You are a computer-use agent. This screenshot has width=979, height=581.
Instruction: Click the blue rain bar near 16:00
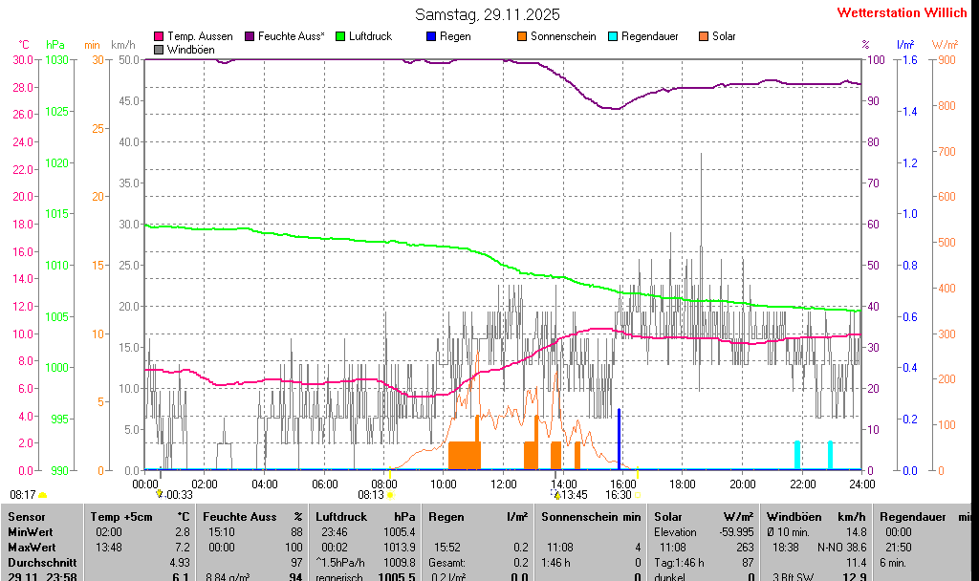[x=620, y=439]
